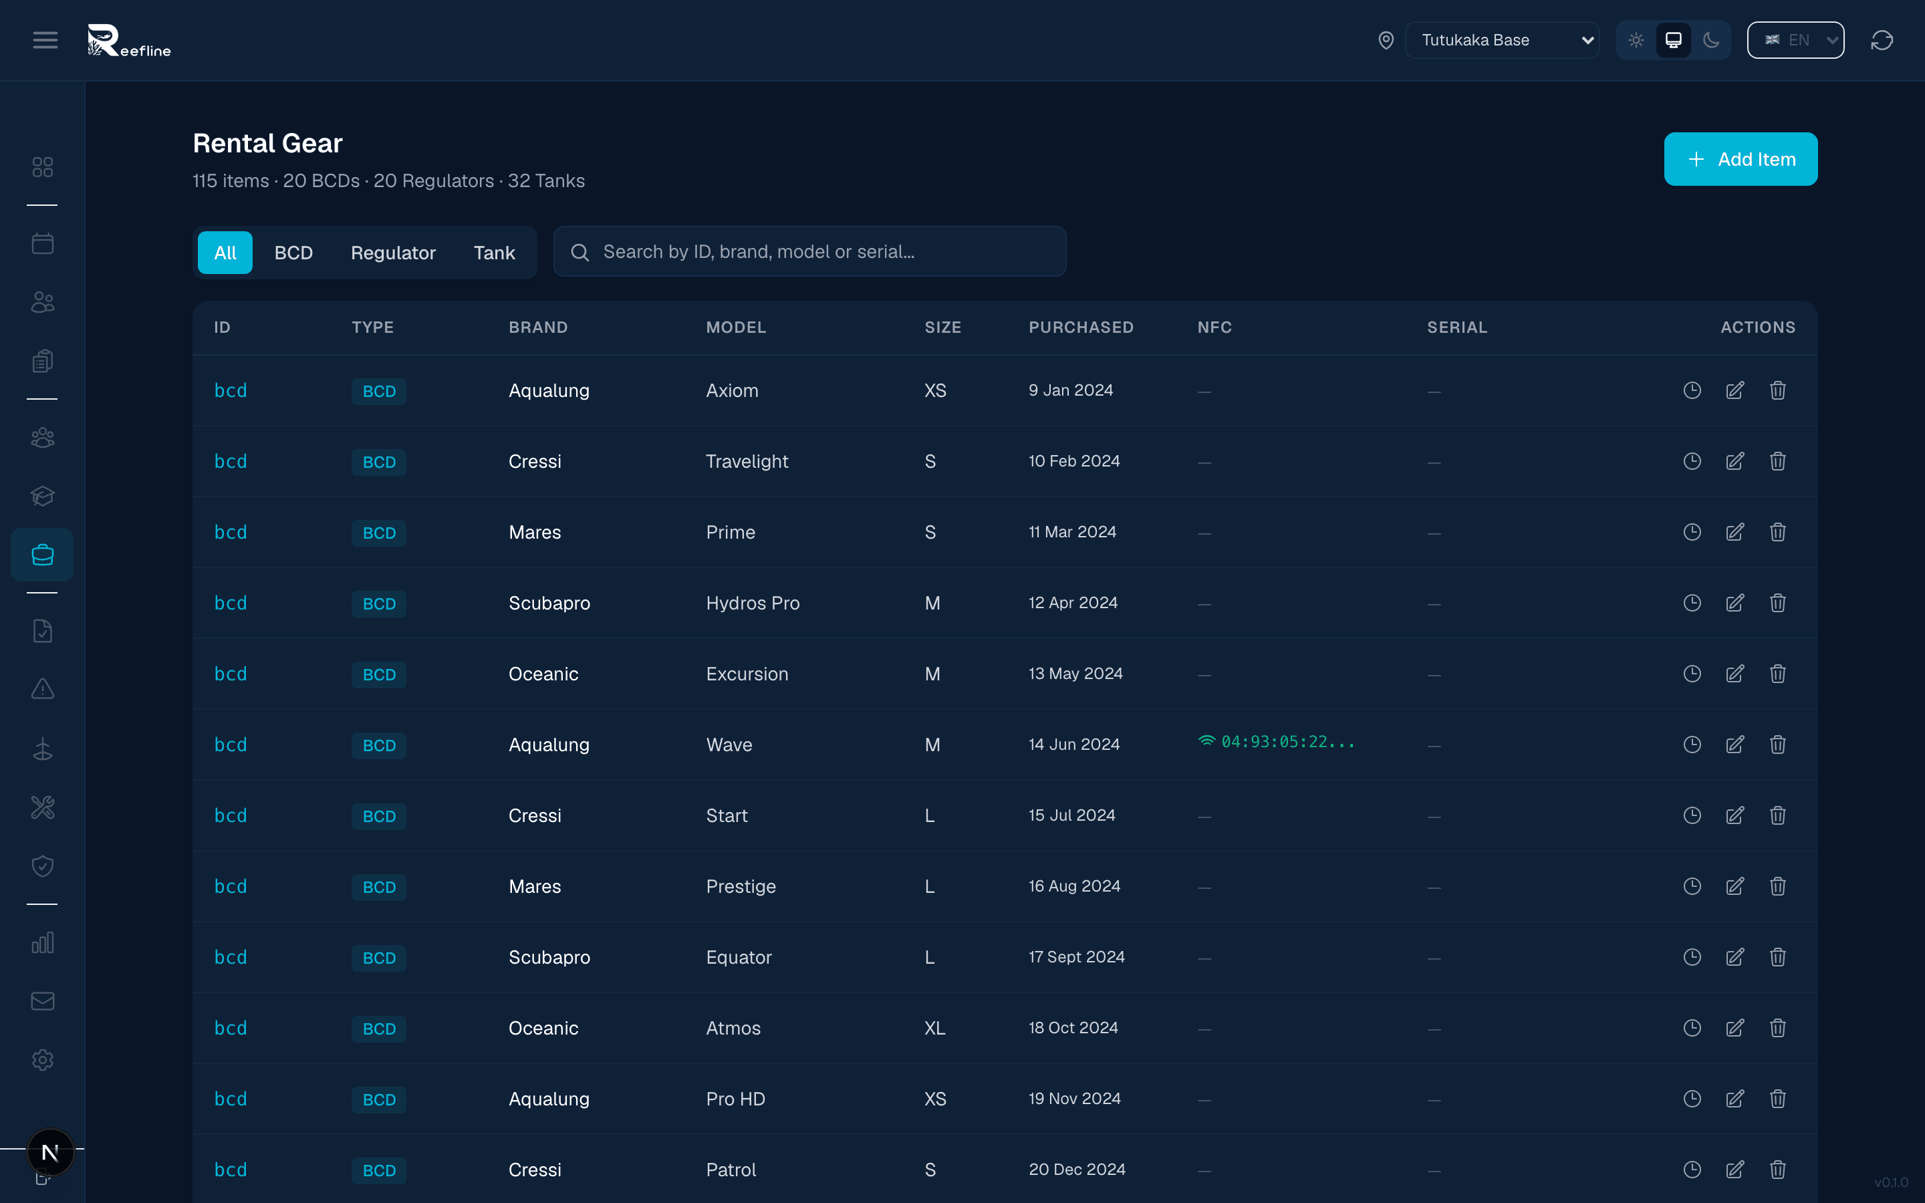View history of Aqualung Axiom row

tap(1692, 390)
